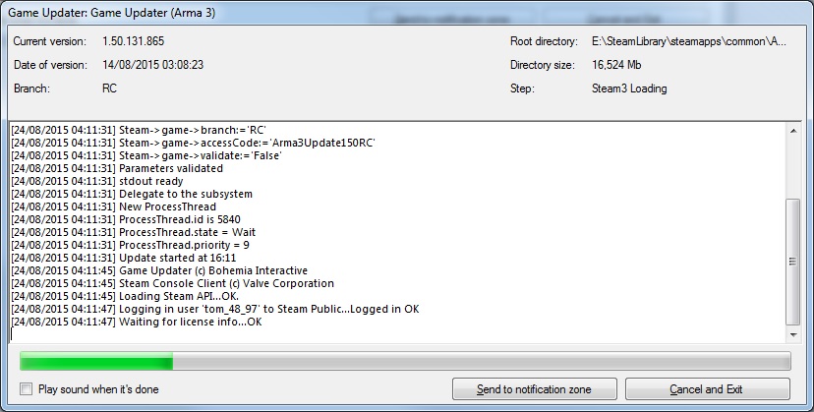Screen dimensions: 814x412
Task: Click the log scrollbar thumb
Action: [792, 261]
